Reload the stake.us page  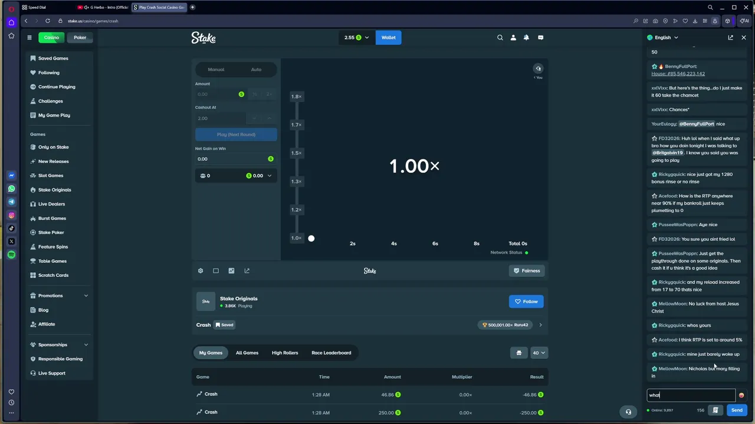[x=48, y=21]
